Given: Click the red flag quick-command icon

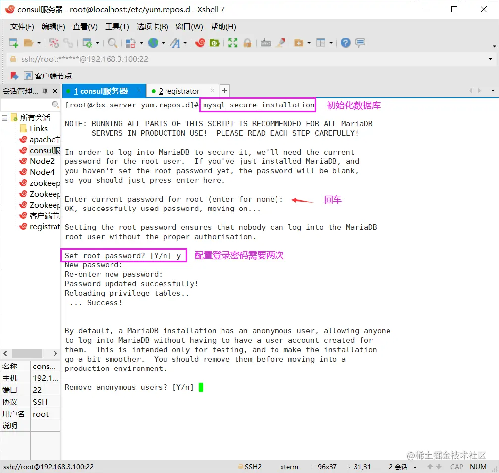Looking at the screenshot, I should pos(14,76).
